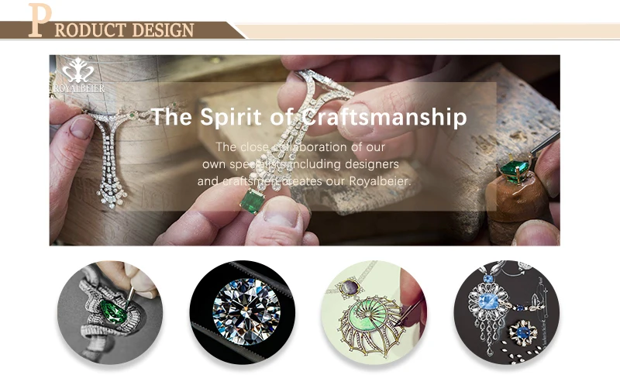Open the green shell pendant drawing thumbnail
This screenshot has height=375, width=620.
374,312
